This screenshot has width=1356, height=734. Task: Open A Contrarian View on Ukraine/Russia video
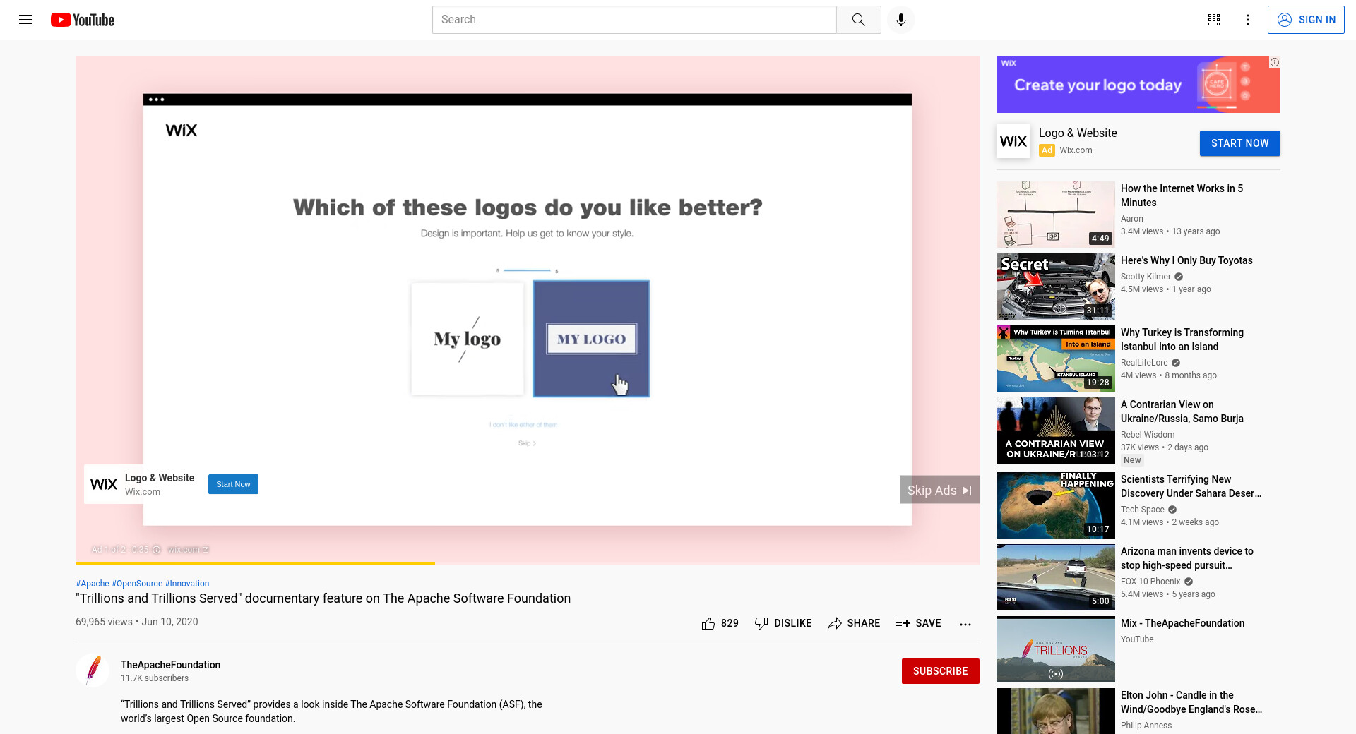click(1182, 411)
